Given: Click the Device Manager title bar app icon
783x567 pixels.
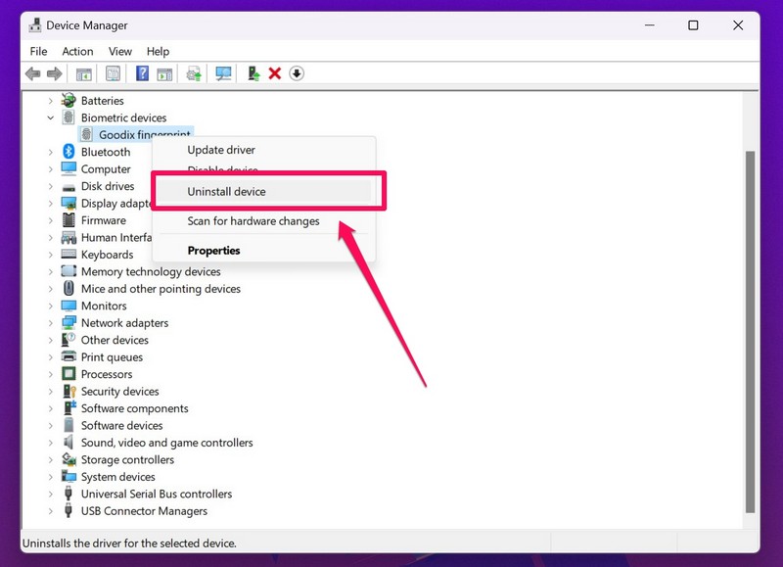Looking at the screenshot, I should click(x=35, y=25).
